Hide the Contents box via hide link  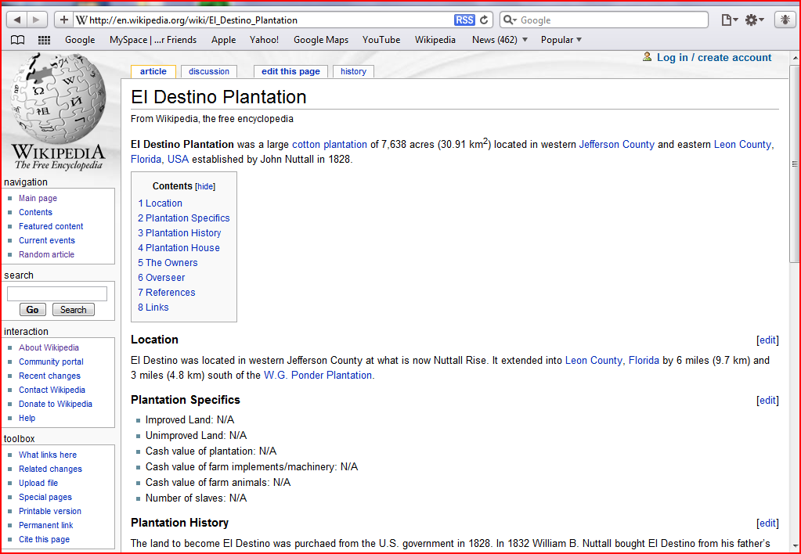click(205, 187)
